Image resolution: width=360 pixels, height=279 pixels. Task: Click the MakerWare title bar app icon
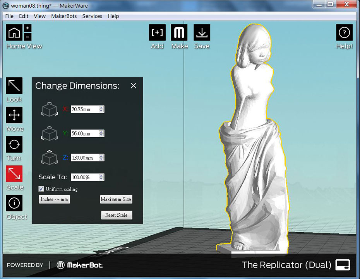click(5, 5)
